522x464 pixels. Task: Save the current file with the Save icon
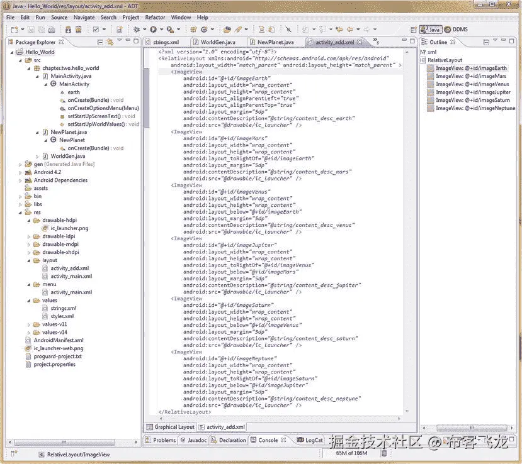pos(30,29)
